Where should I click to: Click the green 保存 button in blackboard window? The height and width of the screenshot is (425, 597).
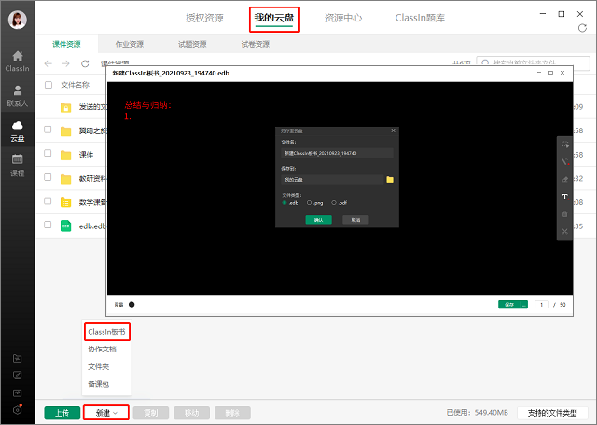(x=509, y=305)
